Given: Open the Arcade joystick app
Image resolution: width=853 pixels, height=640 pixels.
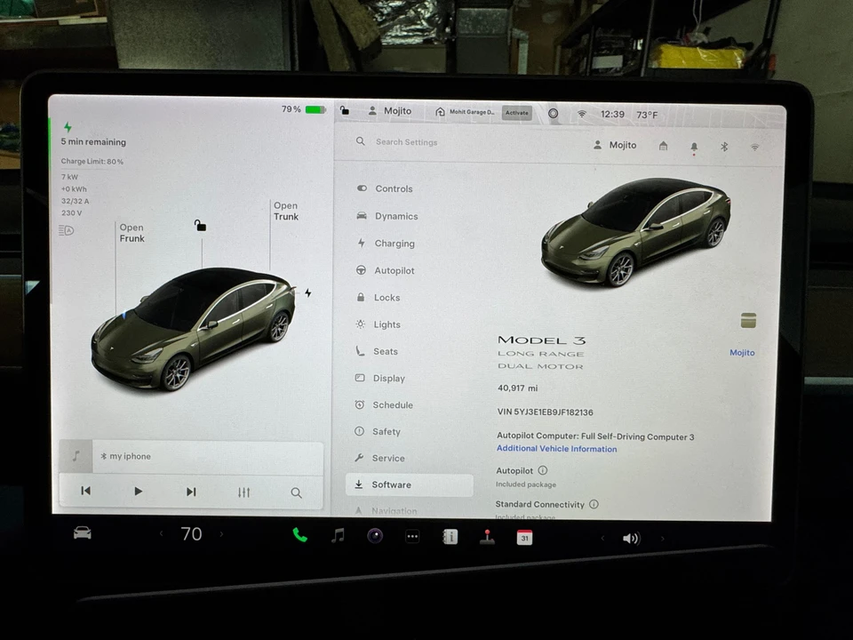Looking at the screenshot, I should 488,537.
